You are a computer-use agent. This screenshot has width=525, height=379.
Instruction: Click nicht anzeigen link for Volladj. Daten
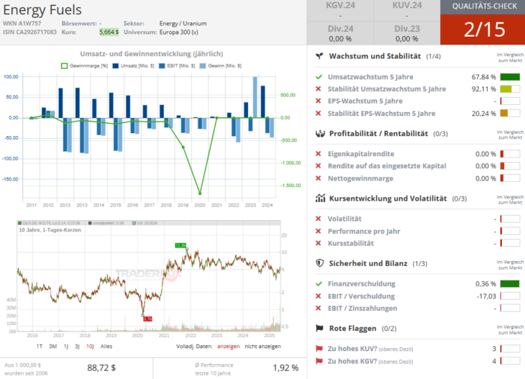262,346
